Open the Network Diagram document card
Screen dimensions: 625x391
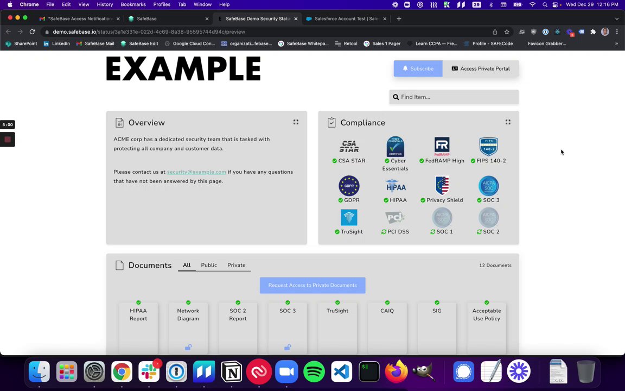point(188,328)
